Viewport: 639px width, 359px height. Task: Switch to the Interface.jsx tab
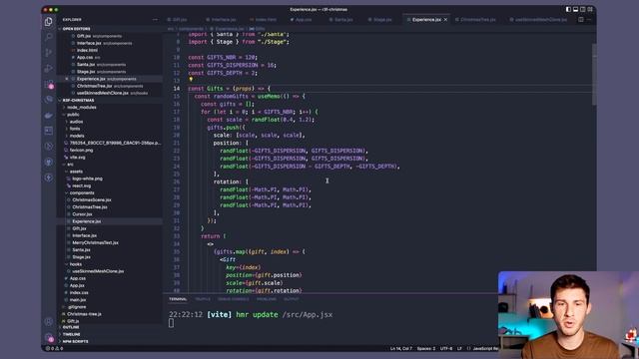pos(221,20)
